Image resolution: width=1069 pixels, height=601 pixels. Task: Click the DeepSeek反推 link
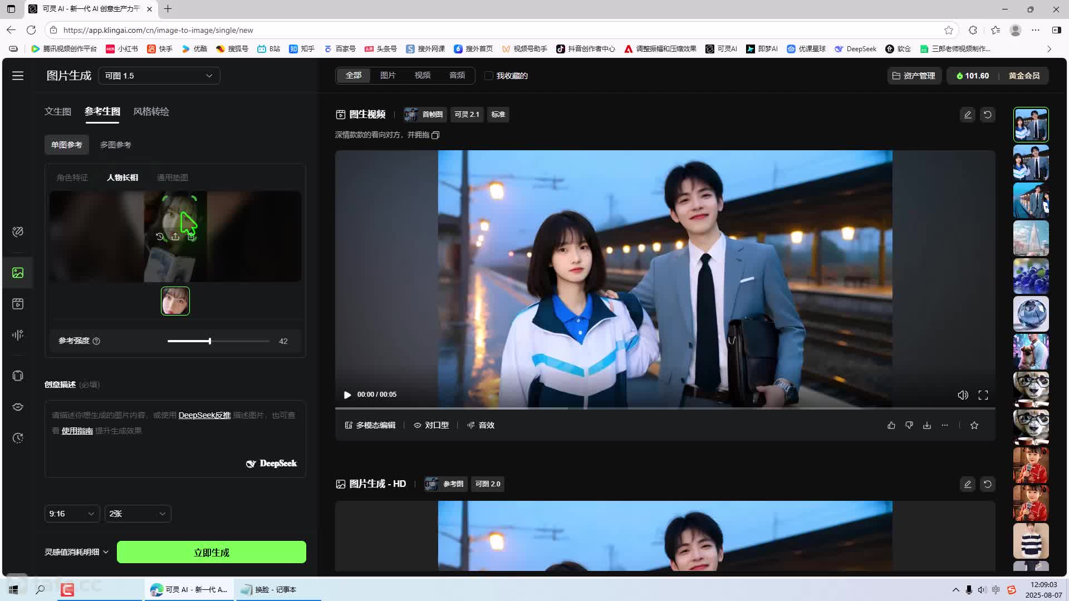pyautogui.click(x=204, y=415)
